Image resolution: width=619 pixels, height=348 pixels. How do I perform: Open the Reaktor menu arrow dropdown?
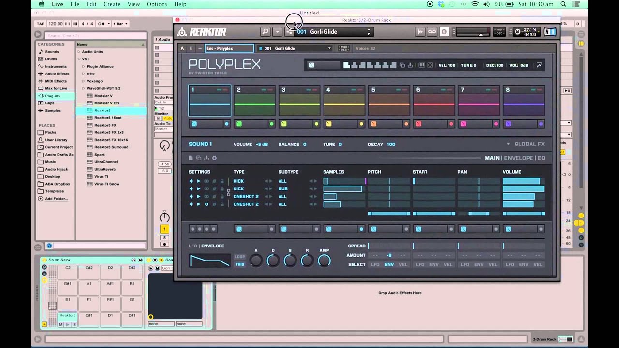click(277, 32)
